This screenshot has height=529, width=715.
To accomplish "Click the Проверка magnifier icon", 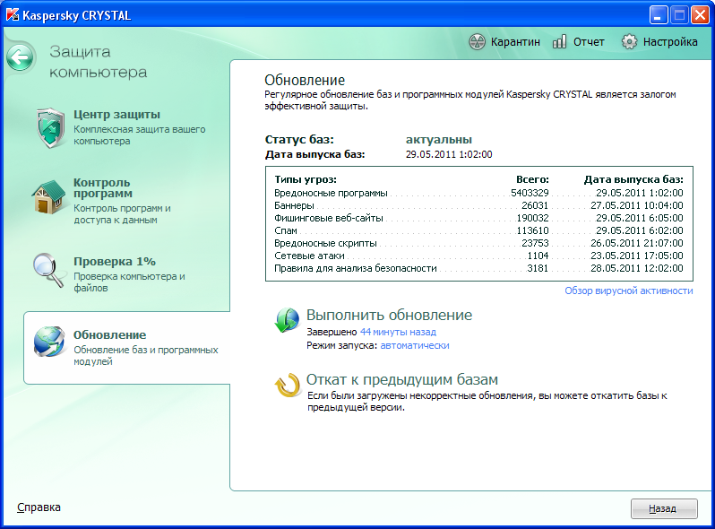I will [x=48, y=270].
